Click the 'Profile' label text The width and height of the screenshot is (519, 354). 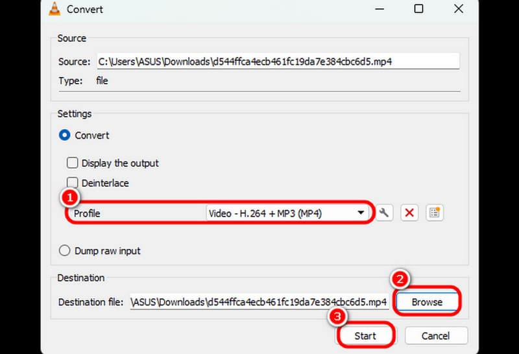click(87, 213)
